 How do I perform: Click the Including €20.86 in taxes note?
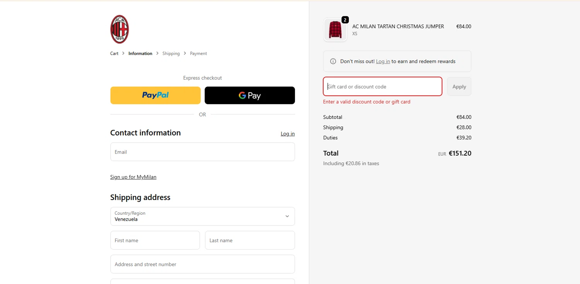coord(351,163)
